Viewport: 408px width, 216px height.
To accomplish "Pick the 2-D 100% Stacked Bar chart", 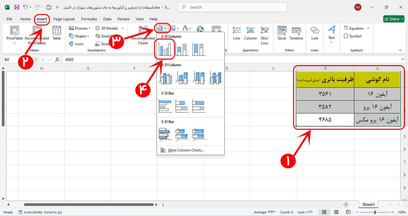I will click(x=199, y=106).
